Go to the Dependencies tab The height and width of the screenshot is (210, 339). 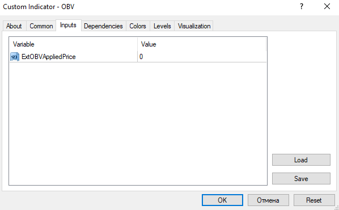coord(103,26)
